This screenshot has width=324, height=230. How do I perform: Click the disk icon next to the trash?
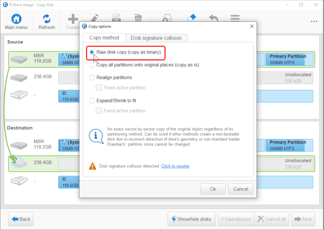coord(167,18)
